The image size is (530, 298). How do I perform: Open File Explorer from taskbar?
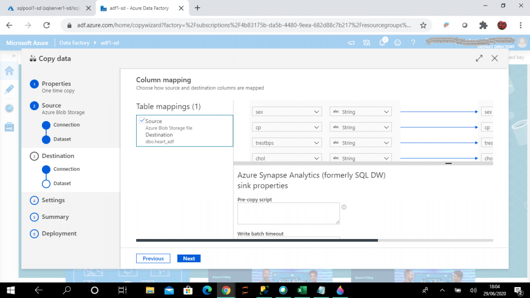150,290
